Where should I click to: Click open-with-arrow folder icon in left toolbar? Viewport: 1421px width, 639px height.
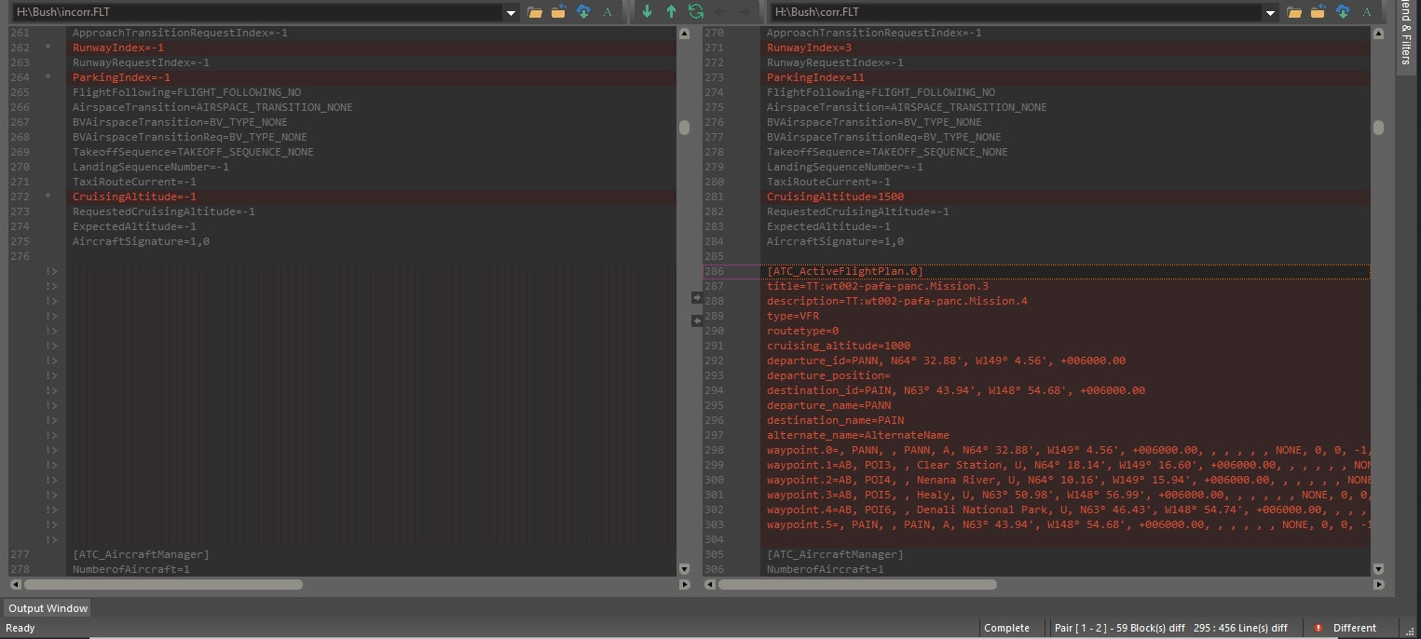pyautogui.click(x=559, y=12)
